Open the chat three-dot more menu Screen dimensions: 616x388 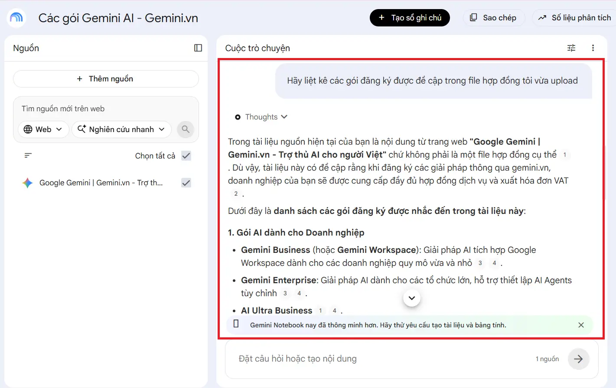click(593, 48)
